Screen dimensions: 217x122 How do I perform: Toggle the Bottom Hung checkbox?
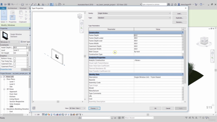15,58
